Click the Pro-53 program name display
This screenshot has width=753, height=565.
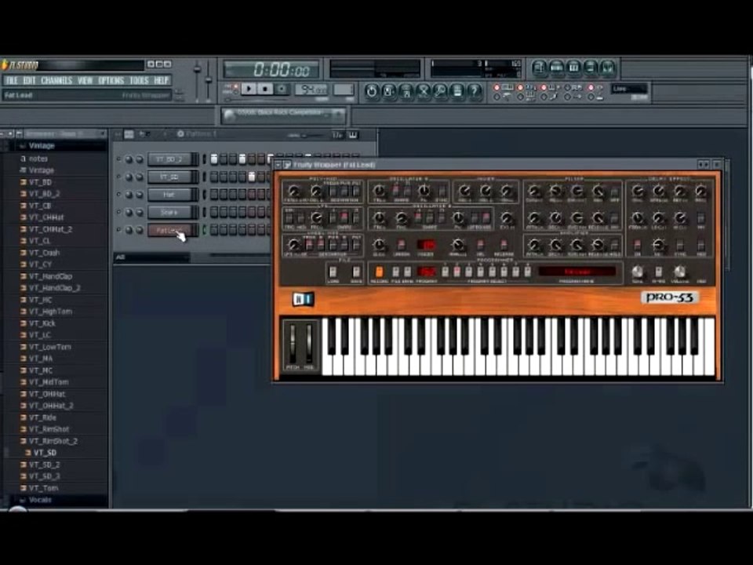pos(577,272)
